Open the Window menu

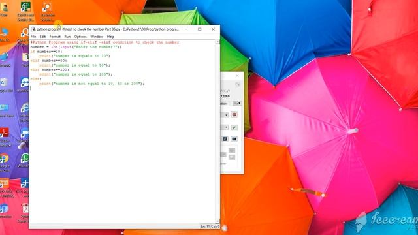coord(97,37)
